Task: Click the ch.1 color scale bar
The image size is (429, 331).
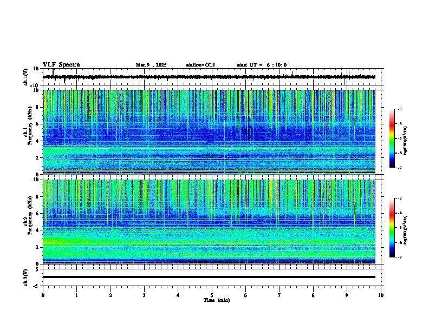Action: pyautogui.click(x=392, y=138)
